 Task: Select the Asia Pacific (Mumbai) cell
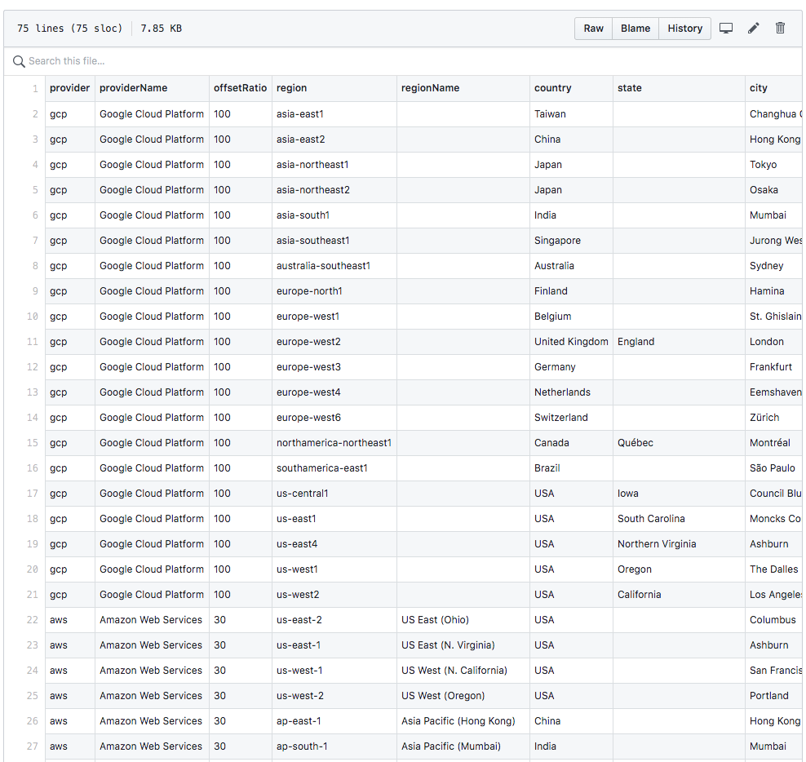[463, 746]
